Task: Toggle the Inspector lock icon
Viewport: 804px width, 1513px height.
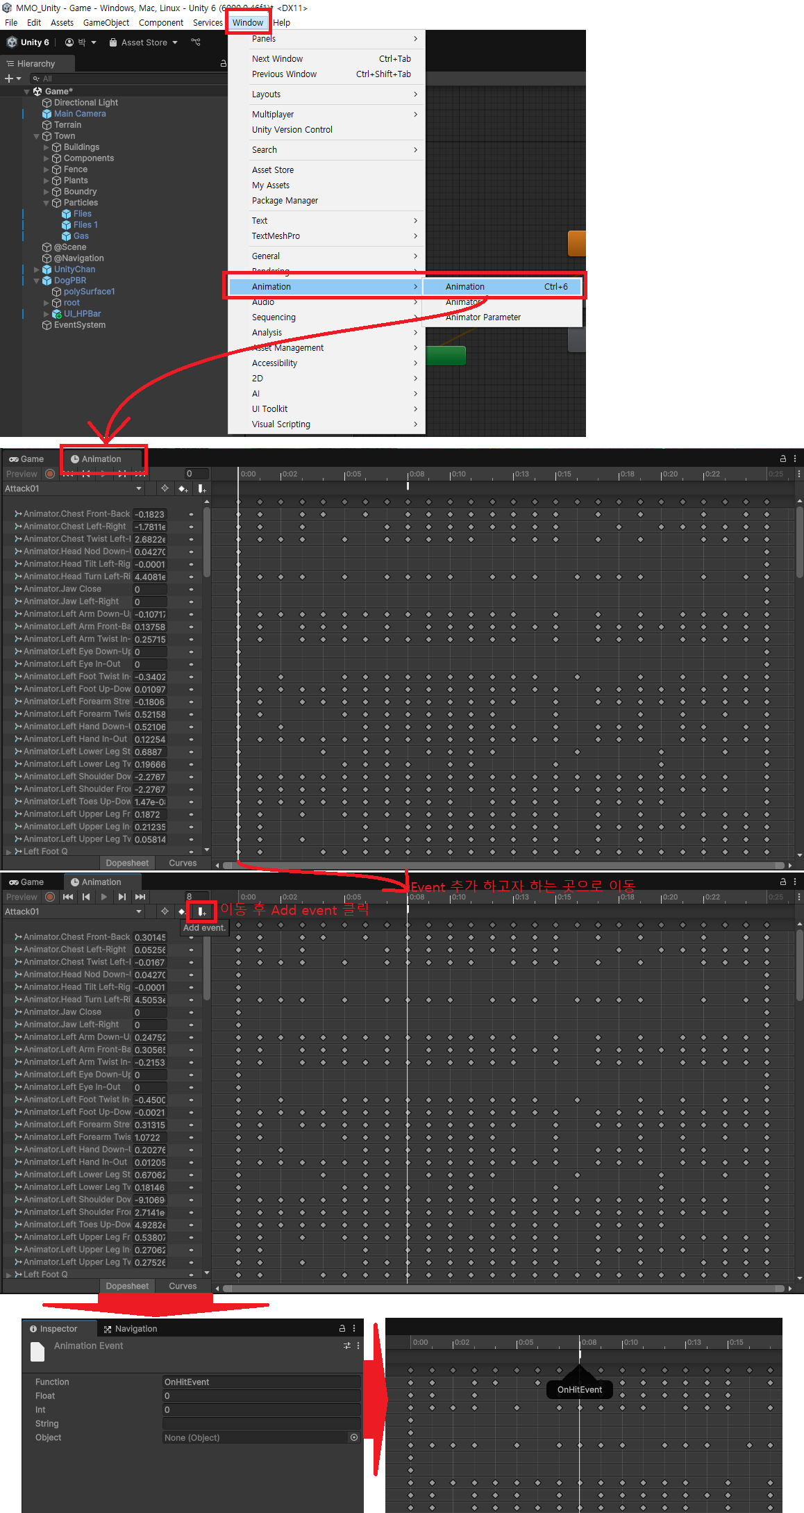Action: tap(342, 1328)
